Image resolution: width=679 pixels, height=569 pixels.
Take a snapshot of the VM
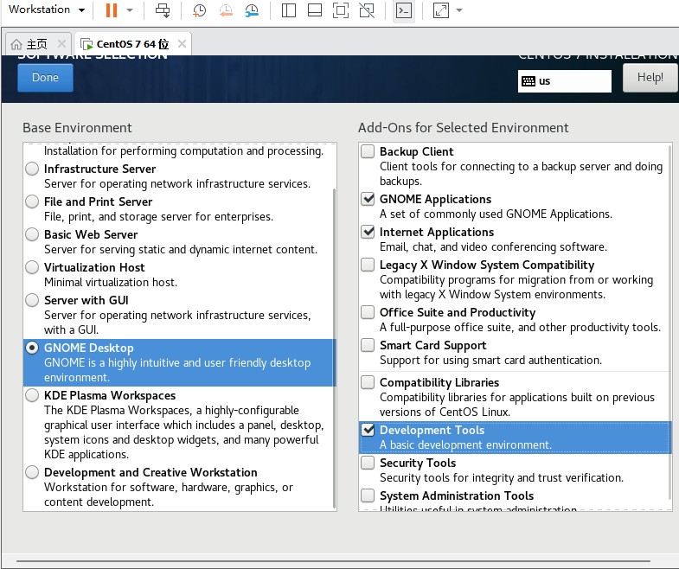tap(199, 10)
